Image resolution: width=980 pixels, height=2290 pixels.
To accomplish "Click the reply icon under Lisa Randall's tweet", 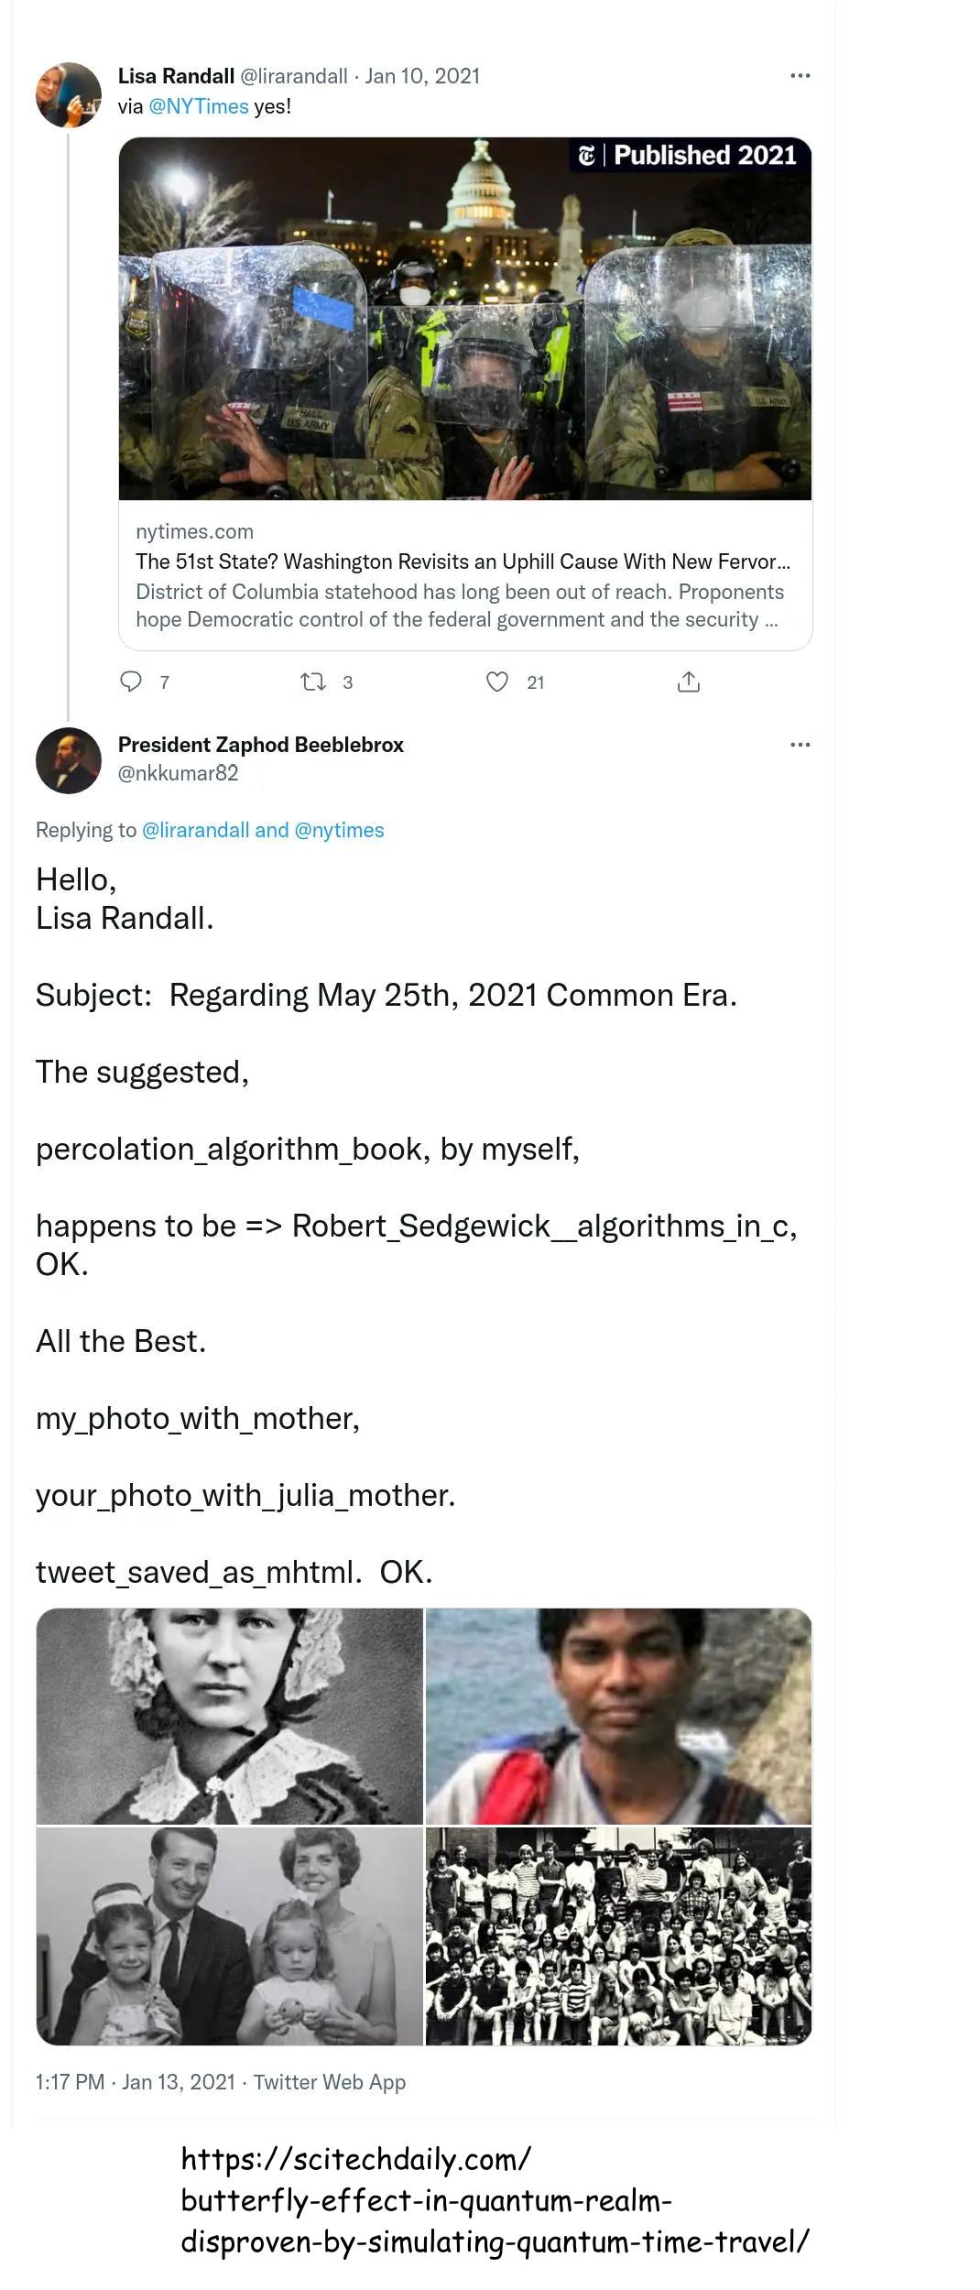I will [132, 682].
